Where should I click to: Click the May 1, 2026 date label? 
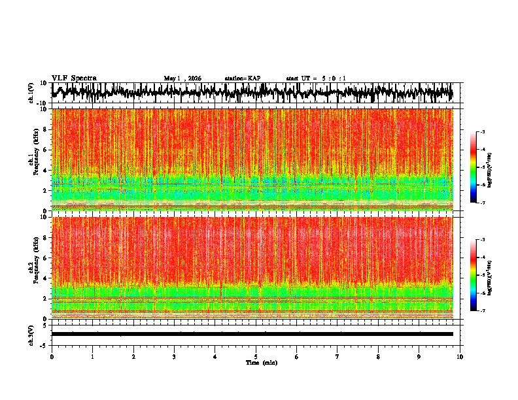tap(182, 78)
